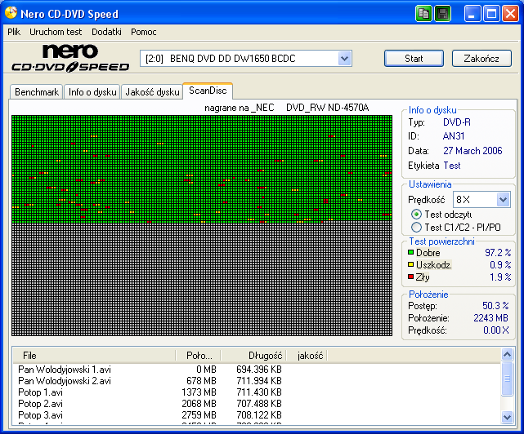Click the red Zły legend swatch
The width and height of the screenshot is (524, 434).
(410, 277)
